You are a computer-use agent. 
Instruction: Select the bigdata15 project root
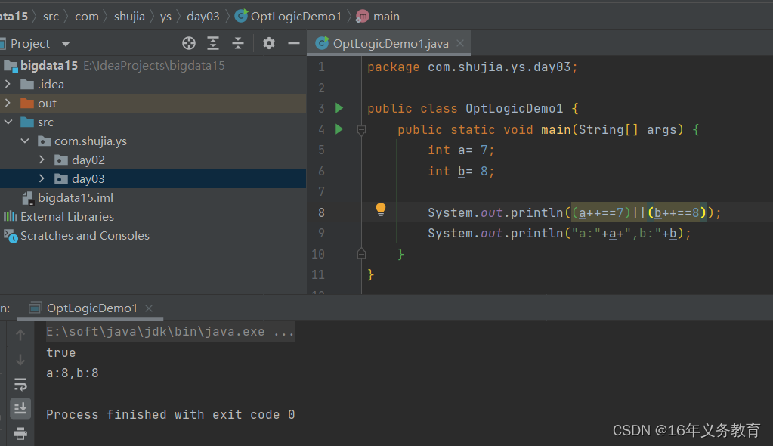153,66
